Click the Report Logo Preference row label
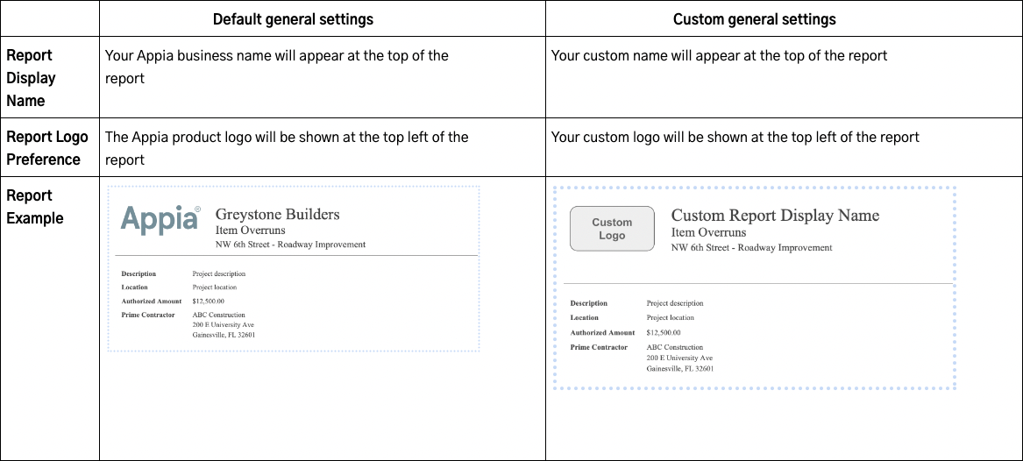This screenshot has height=461, width=1023. (x=47, y=148)
